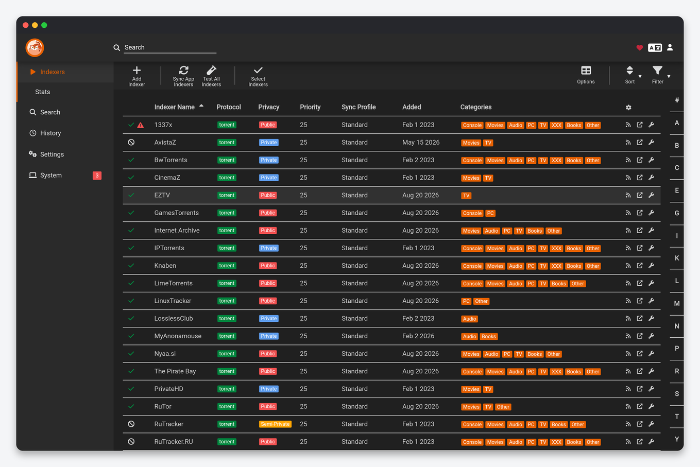Open the user account icon
This screenshot has height=467, width=700.
pyautogui.click(x=670, y=47)
